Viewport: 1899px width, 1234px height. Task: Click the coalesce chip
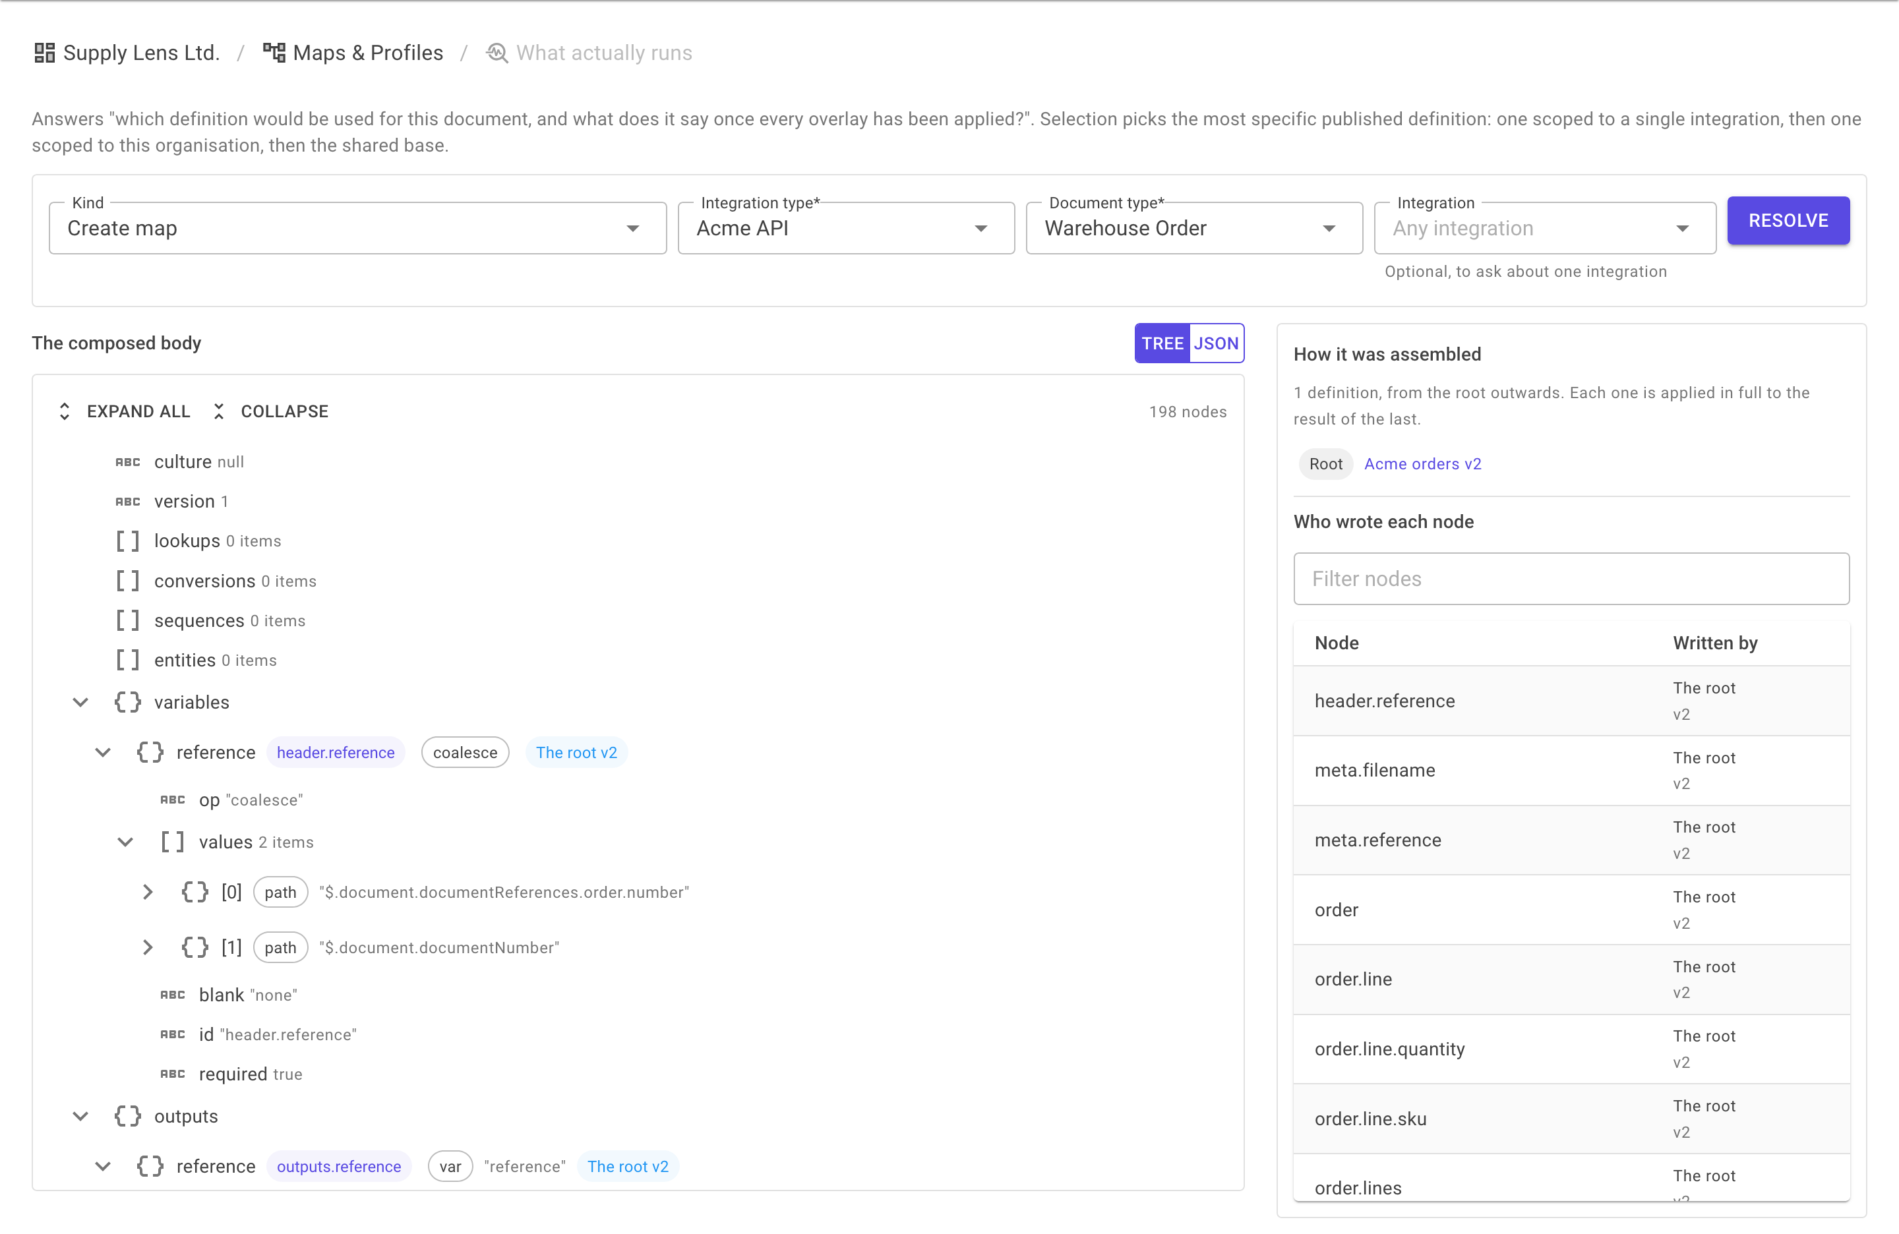point(465,752)
